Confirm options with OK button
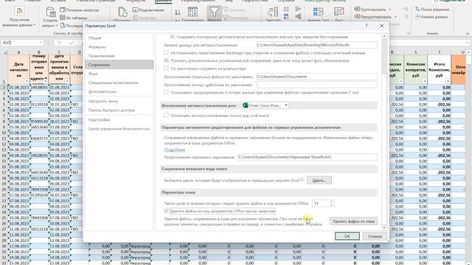This screenshot has height=265, width=472. pos(347,236)
